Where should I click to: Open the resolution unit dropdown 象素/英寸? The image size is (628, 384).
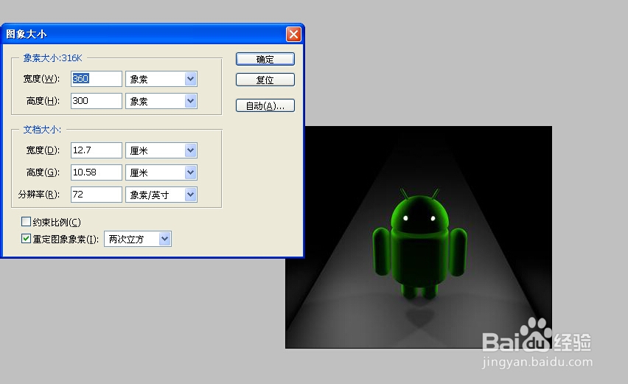click(x=161, y=195)
